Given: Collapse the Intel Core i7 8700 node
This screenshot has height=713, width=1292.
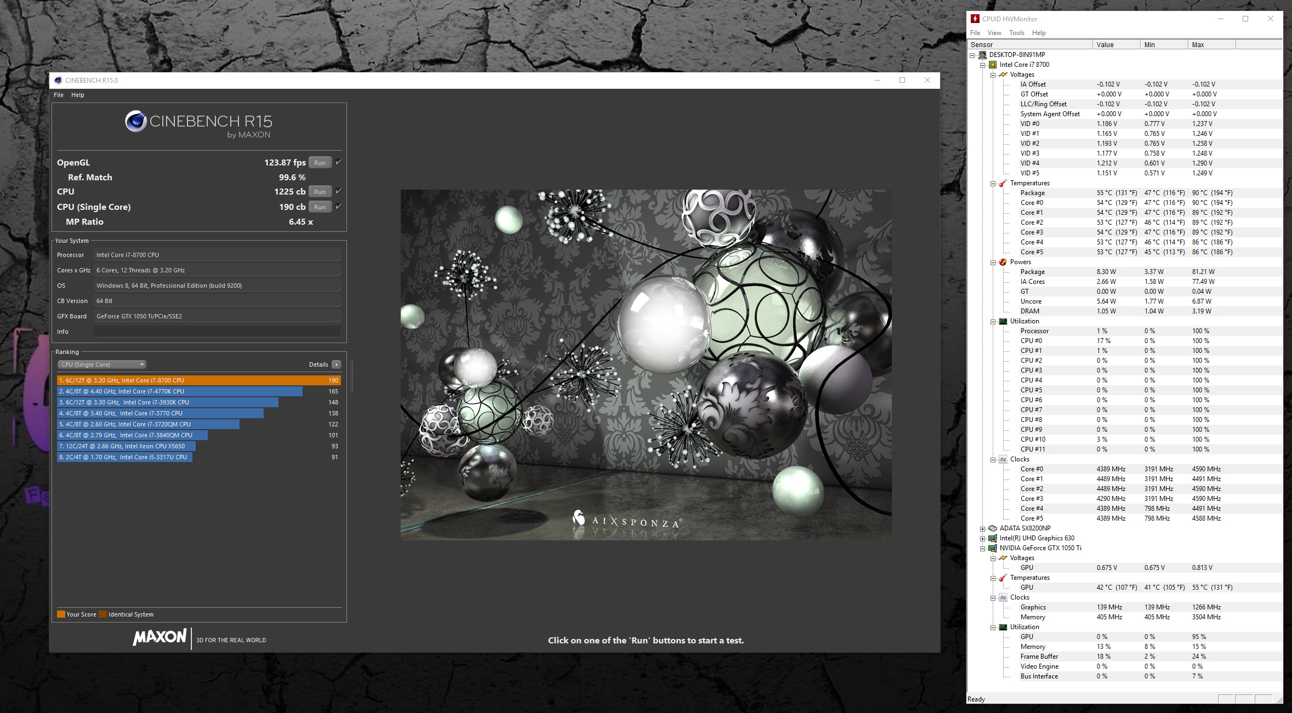Looking at the screenshot, I should (983, 65).
